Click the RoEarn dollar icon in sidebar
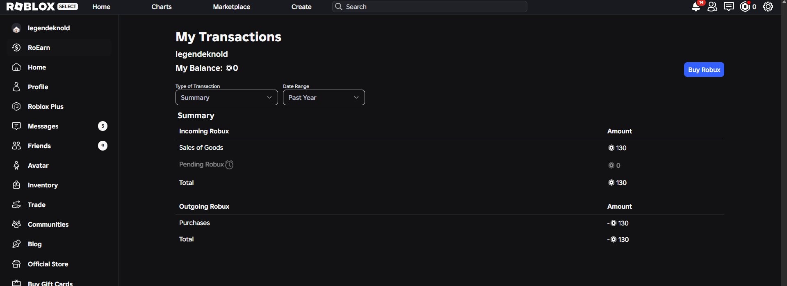The image size is (787, 286). [16, 47]
